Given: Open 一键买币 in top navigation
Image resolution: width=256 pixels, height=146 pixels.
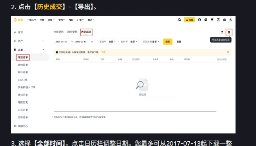Looking at the screenshot, I should [x=32, y=20].
